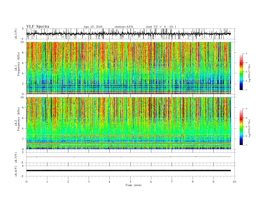The image size is (264, 204).
Task: Select the "start UT = 6 : 10: 1" text
Action: coord(161,27)
